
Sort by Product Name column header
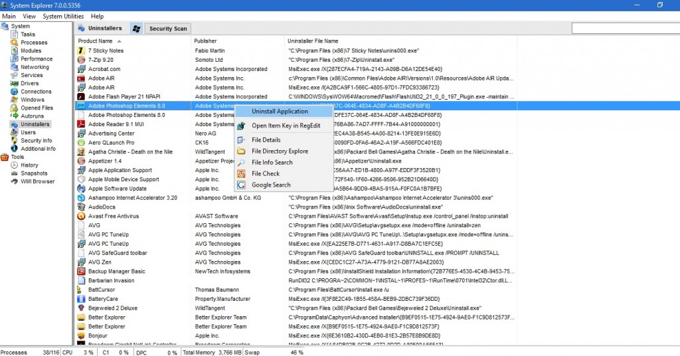coord(132,41)
